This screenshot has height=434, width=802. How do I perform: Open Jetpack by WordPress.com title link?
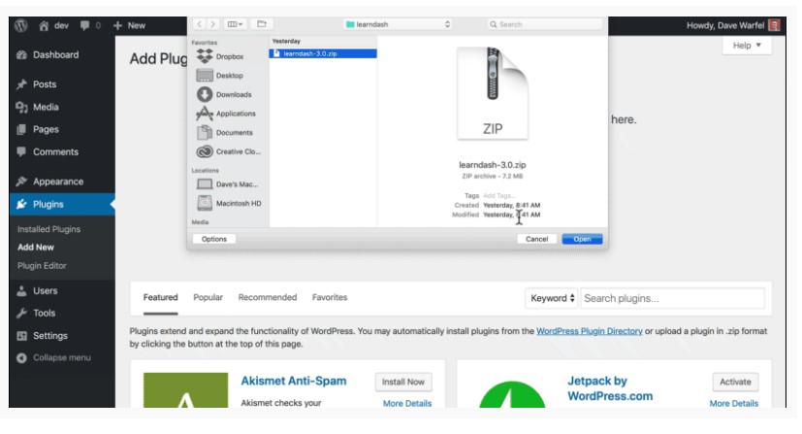tap(610, 388)
